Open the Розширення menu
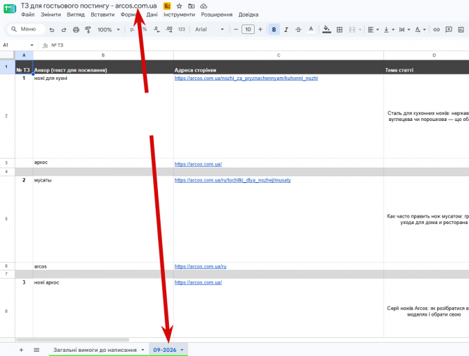 (x=216, y=15)
